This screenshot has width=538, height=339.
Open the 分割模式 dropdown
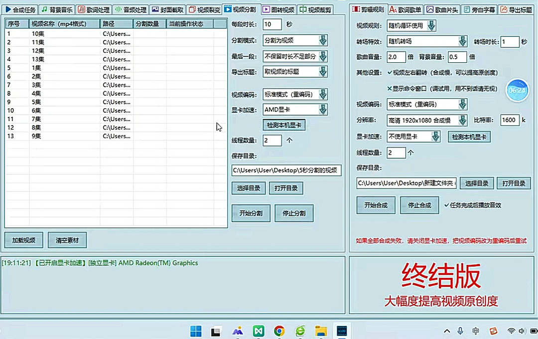click(323, 40)
